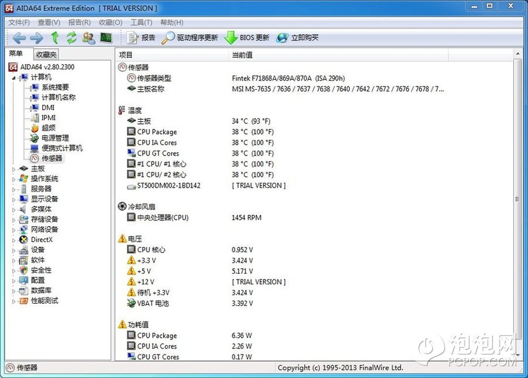
Task: Click the 设备 devices tree icon
Action: (24, 250)
